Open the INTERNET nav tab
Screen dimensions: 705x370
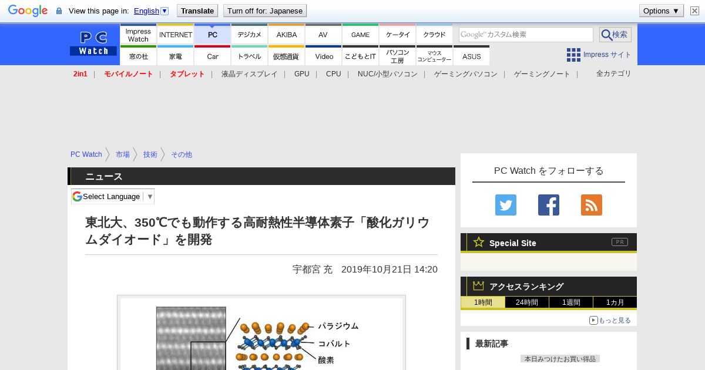(176, 34)
